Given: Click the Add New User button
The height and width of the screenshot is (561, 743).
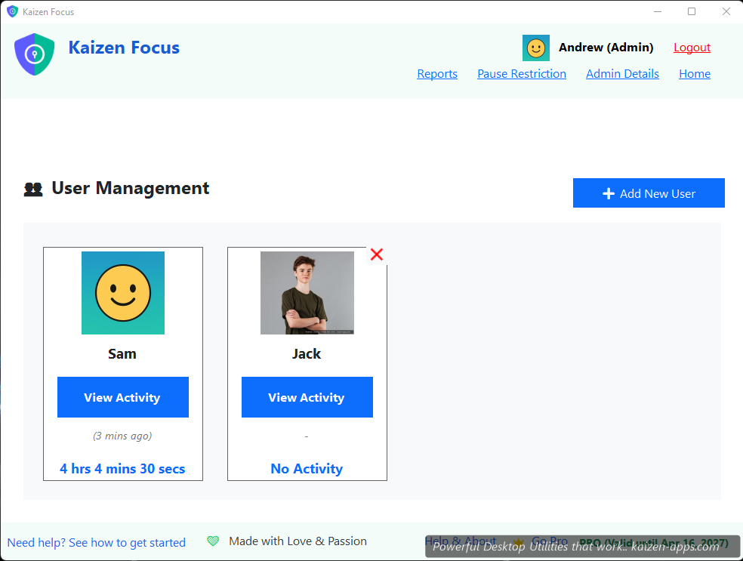Looking at the screenshot, I should coord(648,193).
